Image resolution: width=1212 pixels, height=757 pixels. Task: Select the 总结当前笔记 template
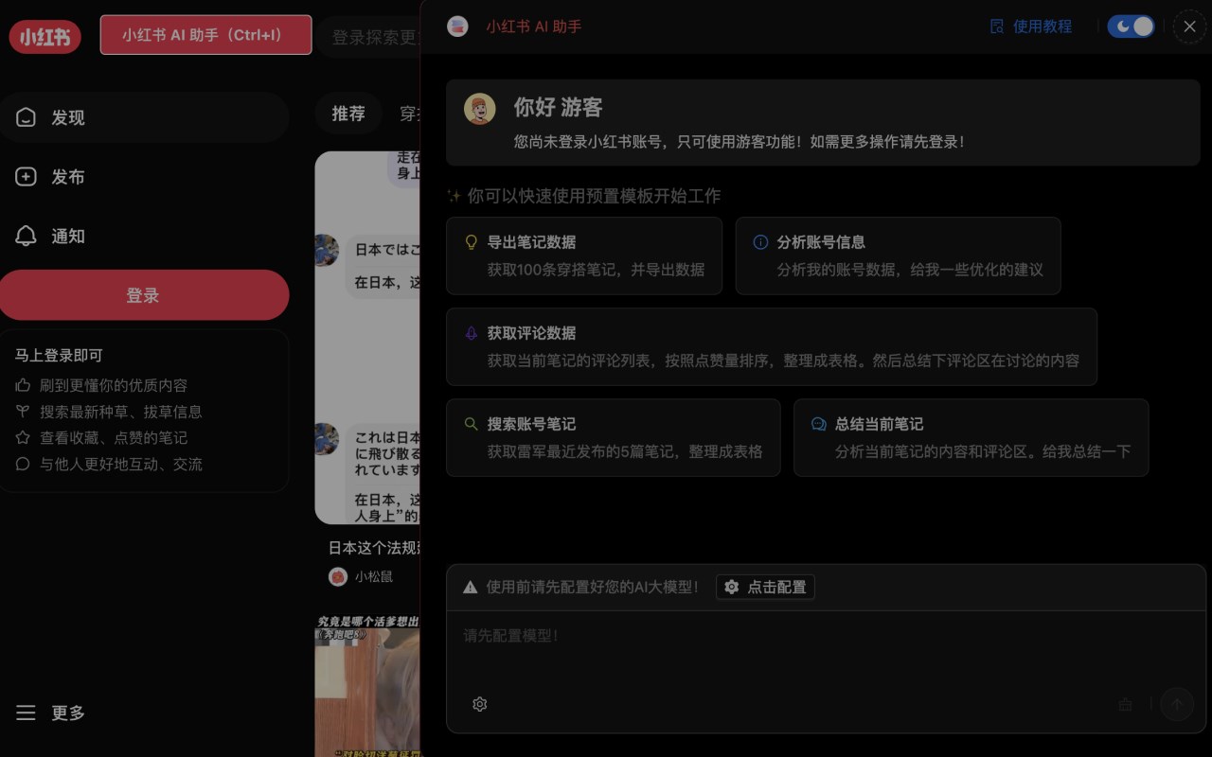(x=971, y=437)
